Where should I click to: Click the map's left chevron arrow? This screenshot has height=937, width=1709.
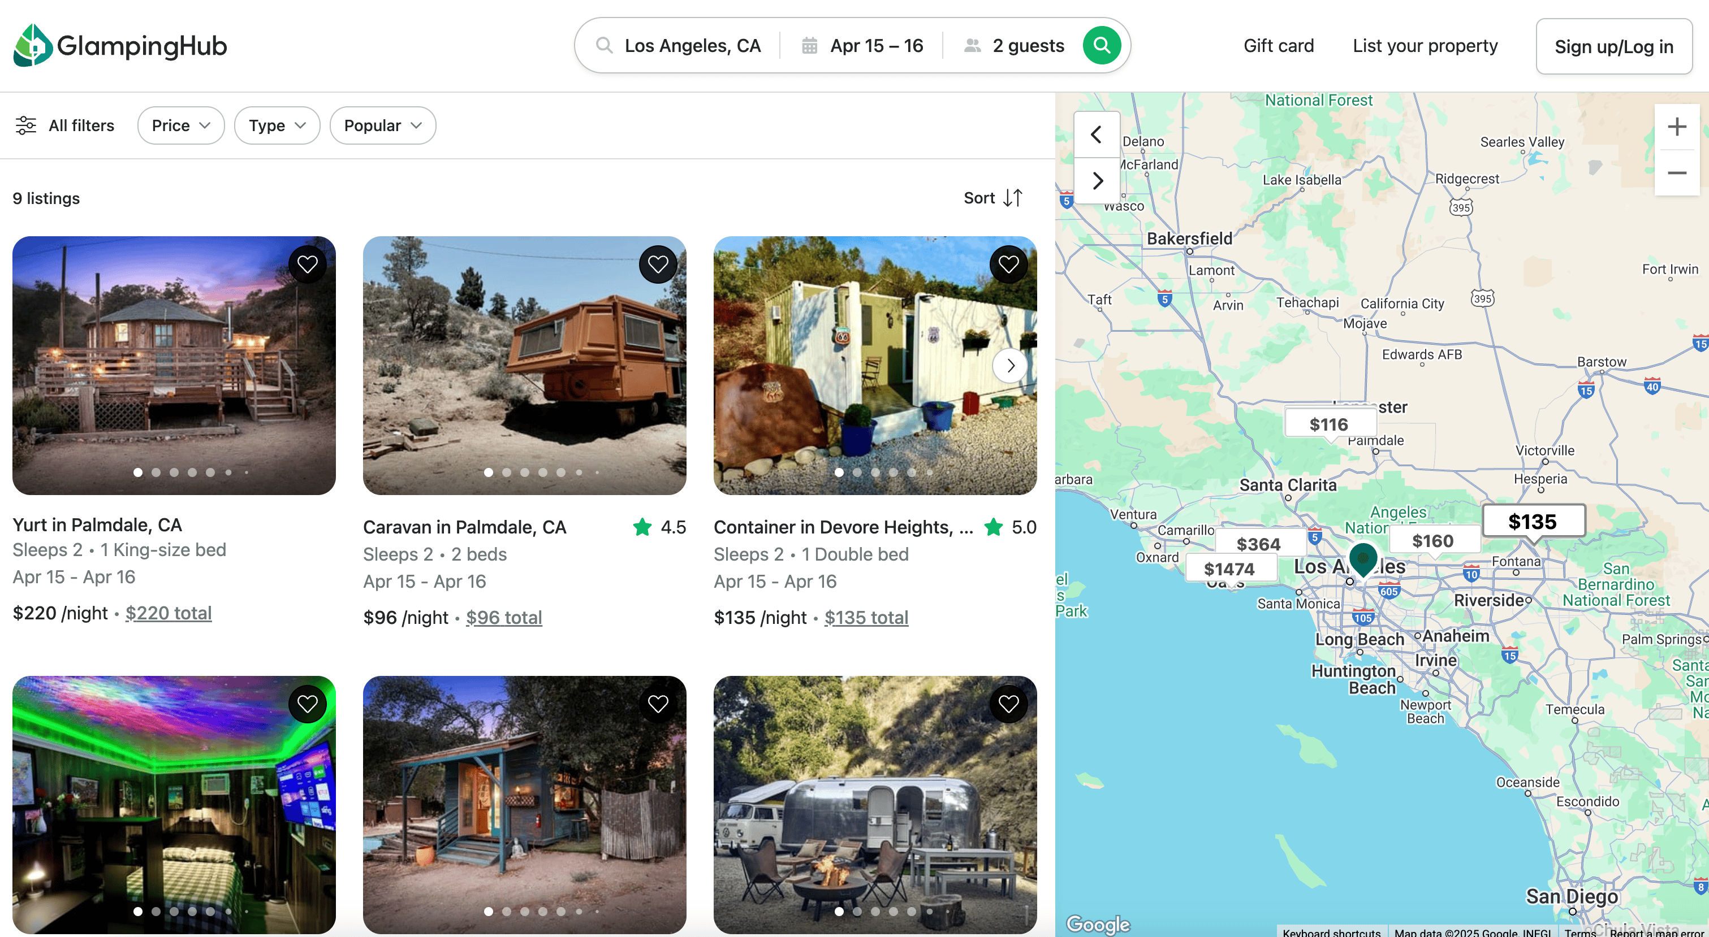tap(1096, 135)
